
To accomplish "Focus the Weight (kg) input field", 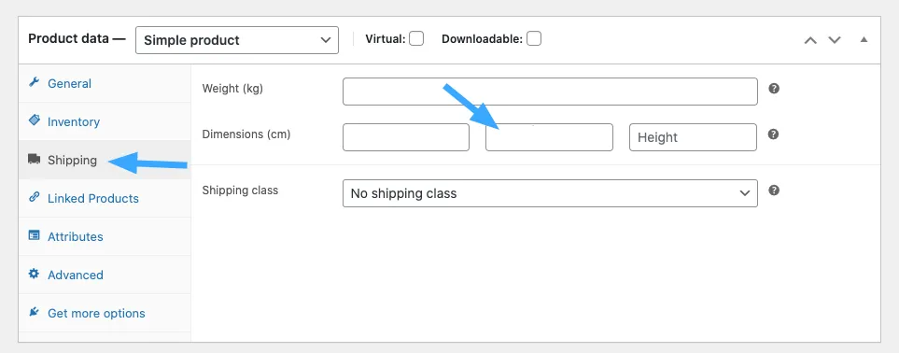I will 550,92.
